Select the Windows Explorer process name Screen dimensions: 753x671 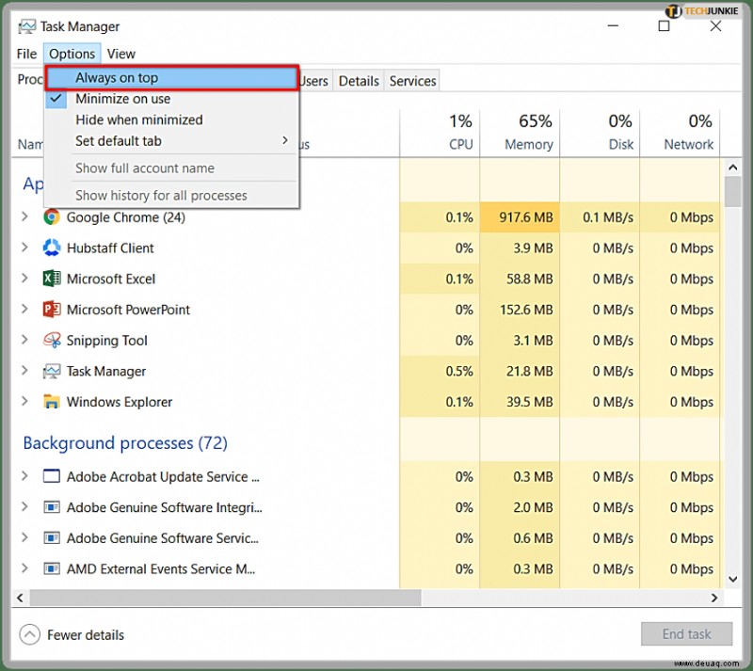pos(120,402)
